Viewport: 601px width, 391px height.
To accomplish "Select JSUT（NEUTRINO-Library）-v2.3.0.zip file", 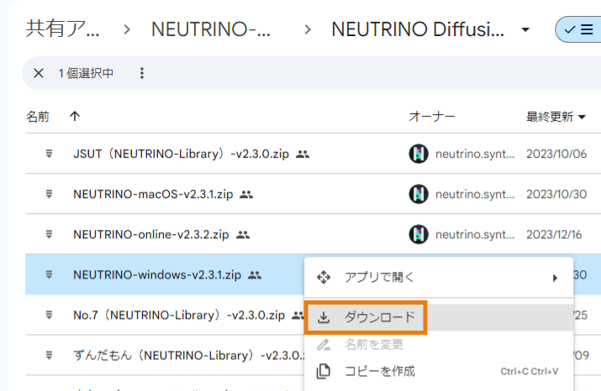I will pos(181,154).
